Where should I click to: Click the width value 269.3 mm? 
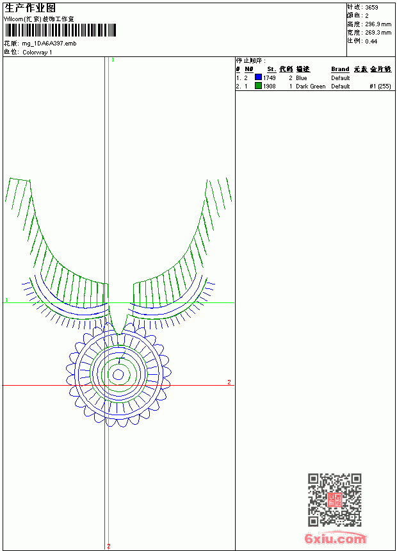(378, 33)
